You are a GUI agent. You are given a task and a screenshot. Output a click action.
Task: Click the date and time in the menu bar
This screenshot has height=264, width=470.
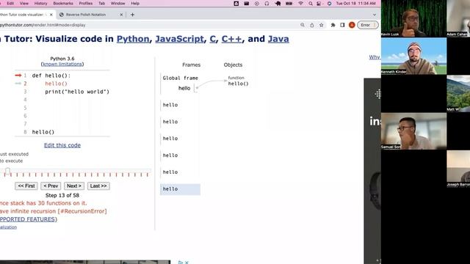point(355,3)
